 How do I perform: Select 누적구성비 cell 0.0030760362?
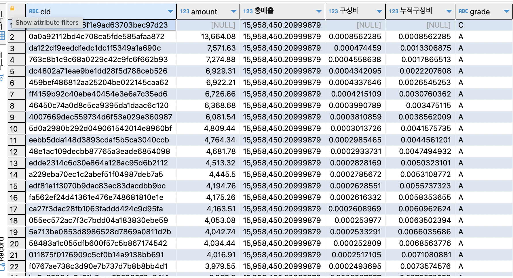tap(420, 94)
